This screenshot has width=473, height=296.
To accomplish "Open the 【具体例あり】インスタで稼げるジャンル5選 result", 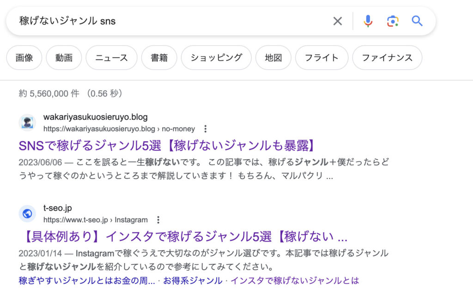I will [x=183, y=237].
